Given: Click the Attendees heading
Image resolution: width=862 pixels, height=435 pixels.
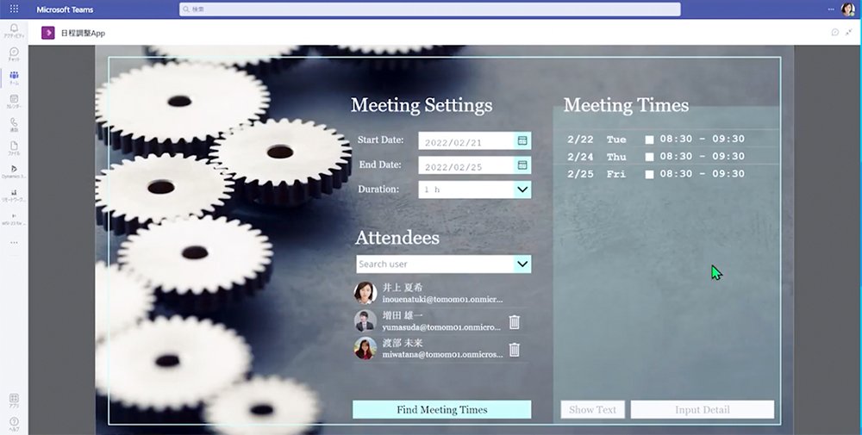Looking at the screenshot, I should [x=397, y=237].
